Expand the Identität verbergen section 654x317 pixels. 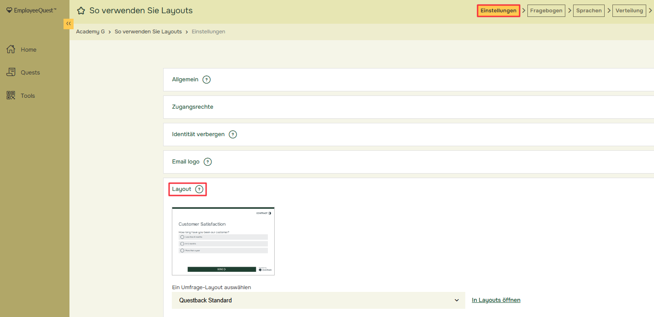pyautogui.click(x=198, y=134)
